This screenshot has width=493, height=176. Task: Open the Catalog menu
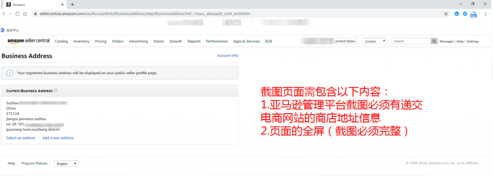(x=61, y=41)
